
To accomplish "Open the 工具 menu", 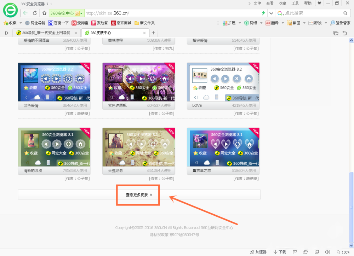I will coord(295,3).
